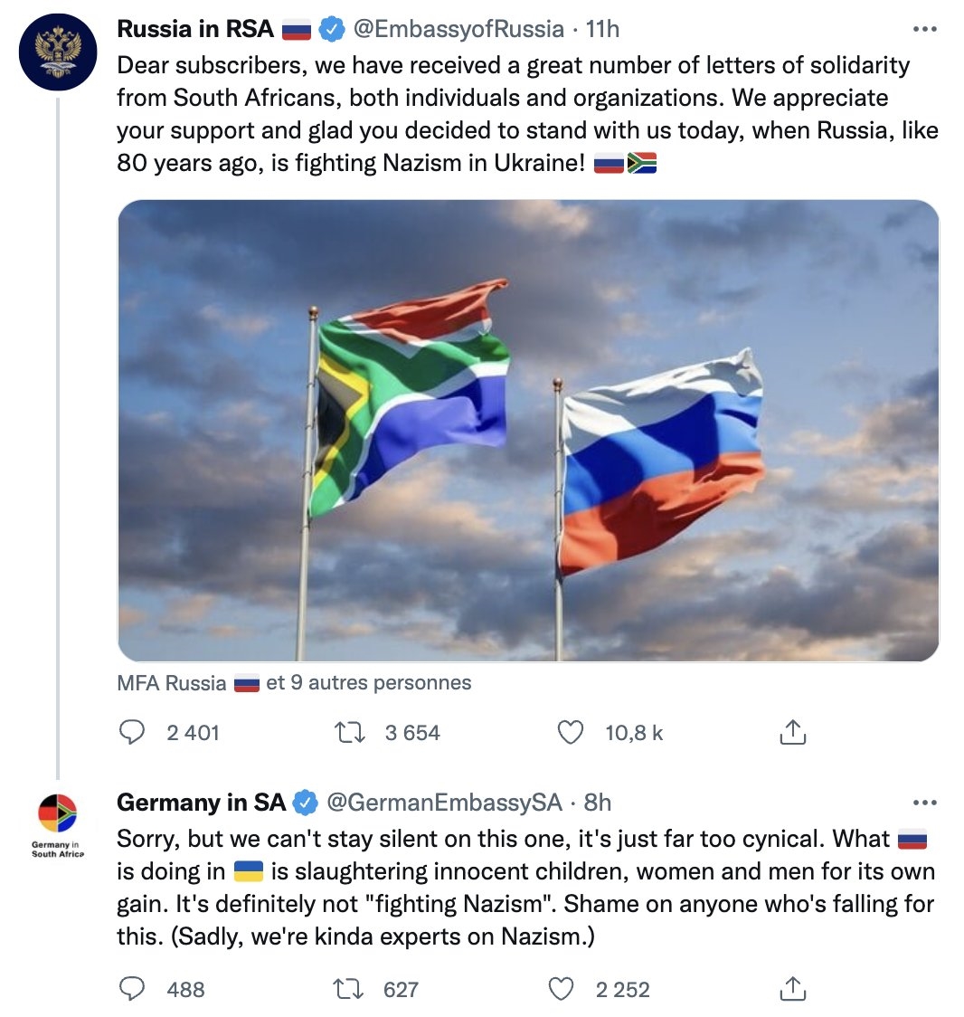Retweet the Germany in SA tweet
964x1017 pixels.
pyautogui.click(x=349, y=989)
